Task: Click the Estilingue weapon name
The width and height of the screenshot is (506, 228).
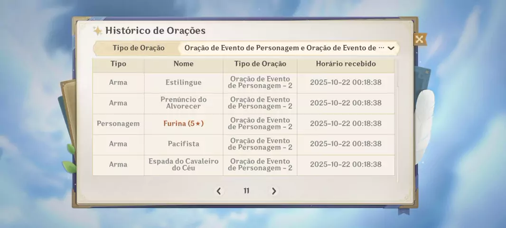Action: (x=183, y=83)
